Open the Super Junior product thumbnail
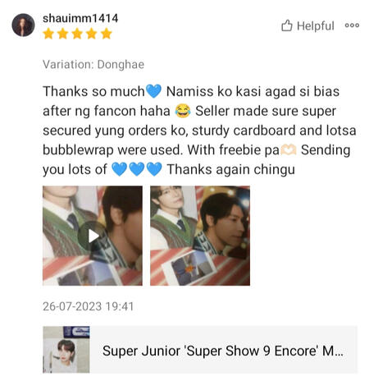Viewport: 369px width, 381px height. pyautogui.click(x=66, y=350)
